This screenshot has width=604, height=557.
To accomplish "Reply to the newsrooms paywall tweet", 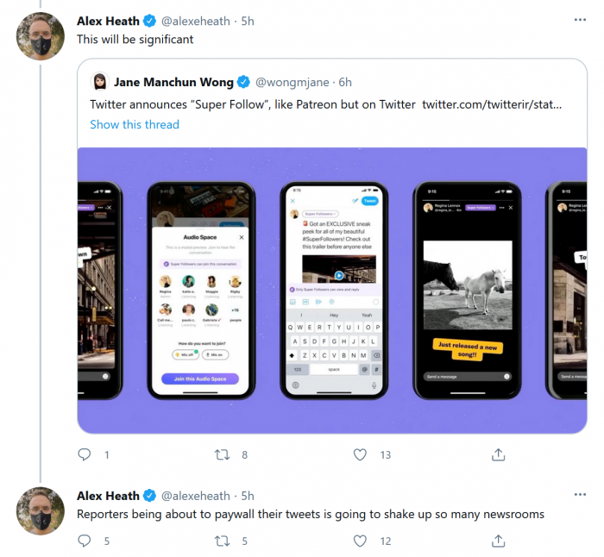I will (85, 541).
